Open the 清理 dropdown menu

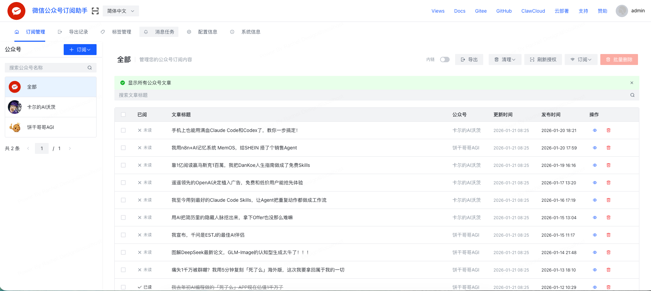[505, 59]
